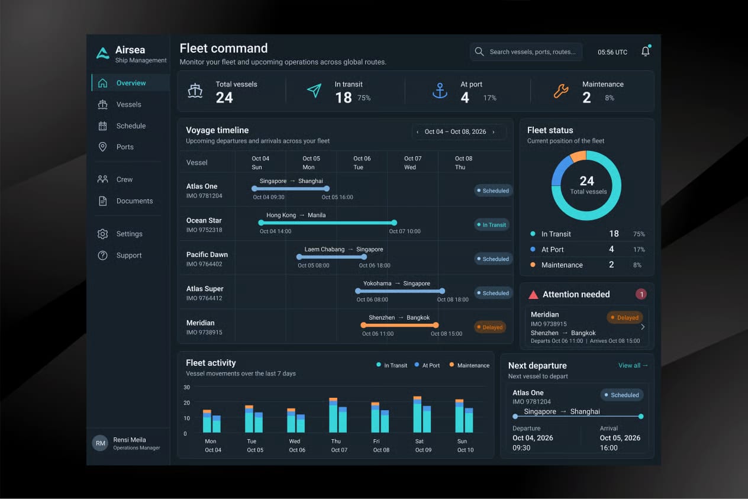
Task: Open the notifications bell
Action: point(646,51)
